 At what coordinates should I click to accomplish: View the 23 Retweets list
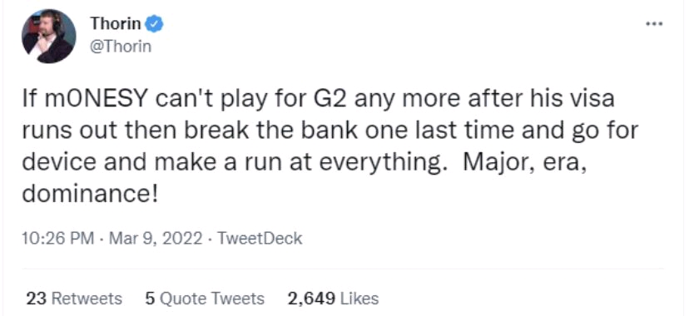(x=74, y=299)
